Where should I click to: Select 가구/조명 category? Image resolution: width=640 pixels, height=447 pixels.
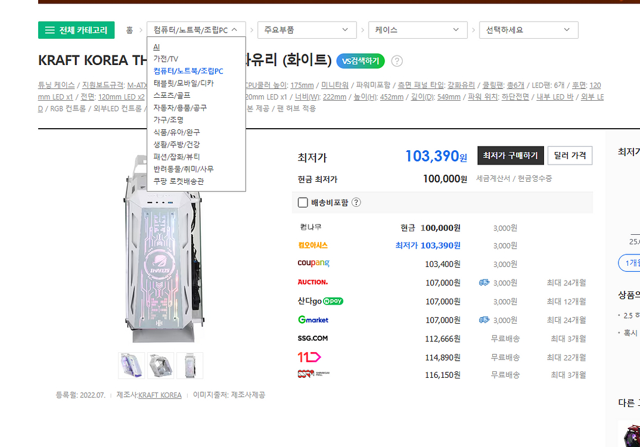click(169, 120)
